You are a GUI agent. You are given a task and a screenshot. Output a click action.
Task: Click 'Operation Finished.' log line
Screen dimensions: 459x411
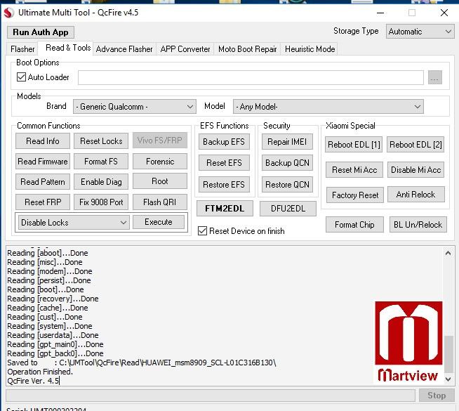[40, 372]
